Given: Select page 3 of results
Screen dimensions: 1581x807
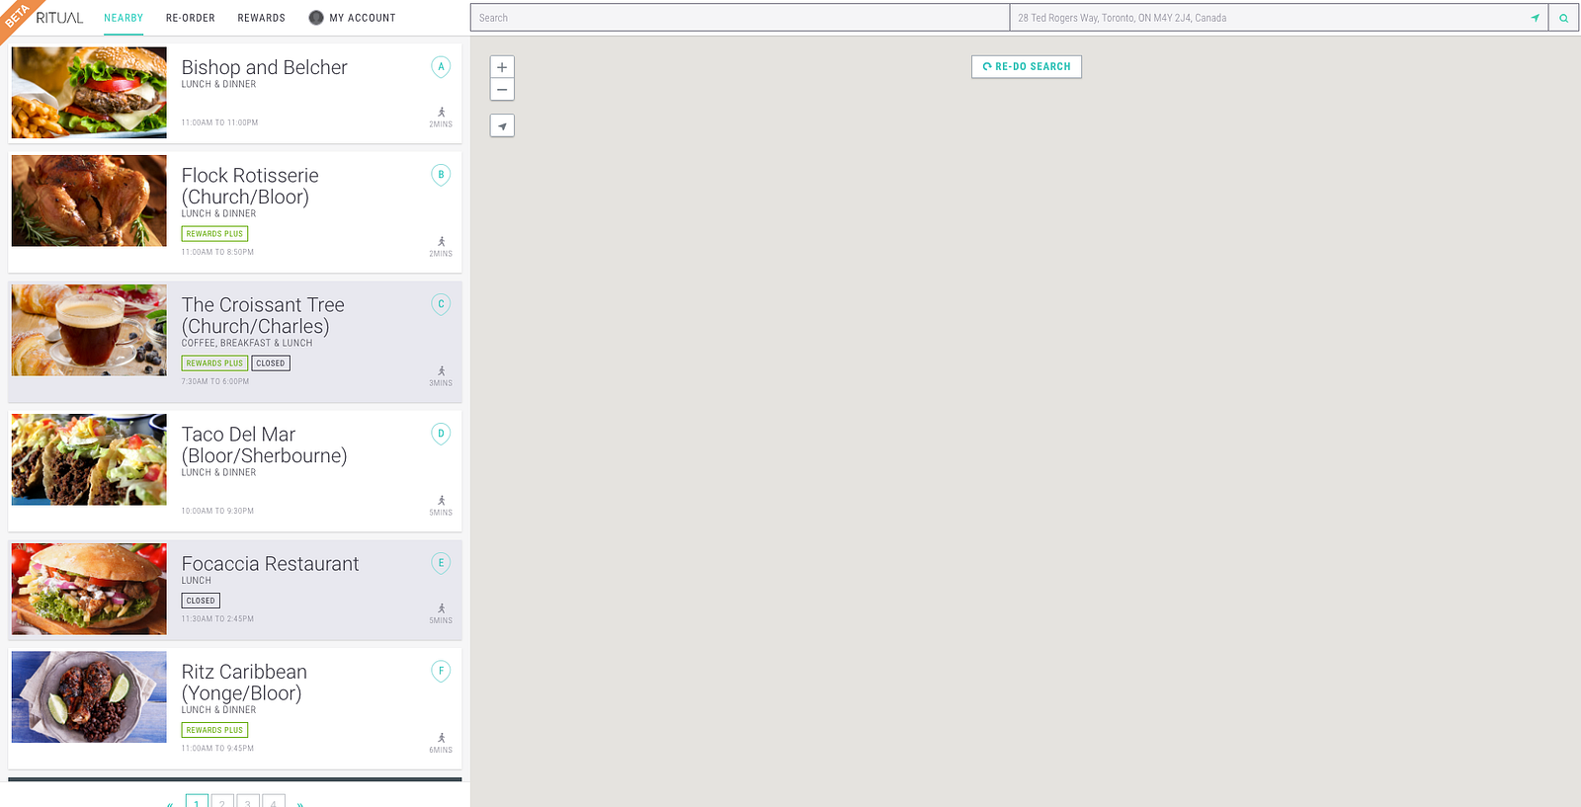Looking at the screenshot, I should (248, 801).
